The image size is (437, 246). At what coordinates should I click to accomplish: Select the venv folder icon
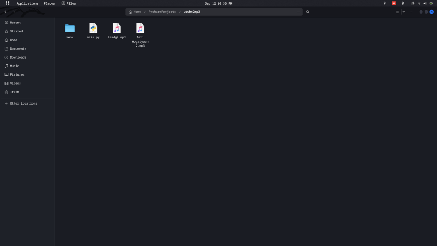(70, 28)
